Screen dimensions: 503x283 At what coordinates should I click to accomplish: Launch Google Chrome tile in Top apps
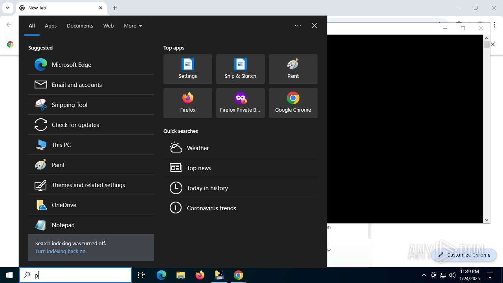point(293,103)
